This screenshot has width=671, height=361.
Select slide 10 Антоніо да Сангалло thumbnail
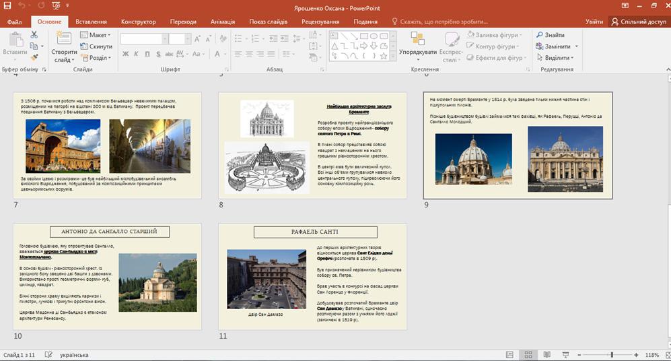[x=107, y=276]
